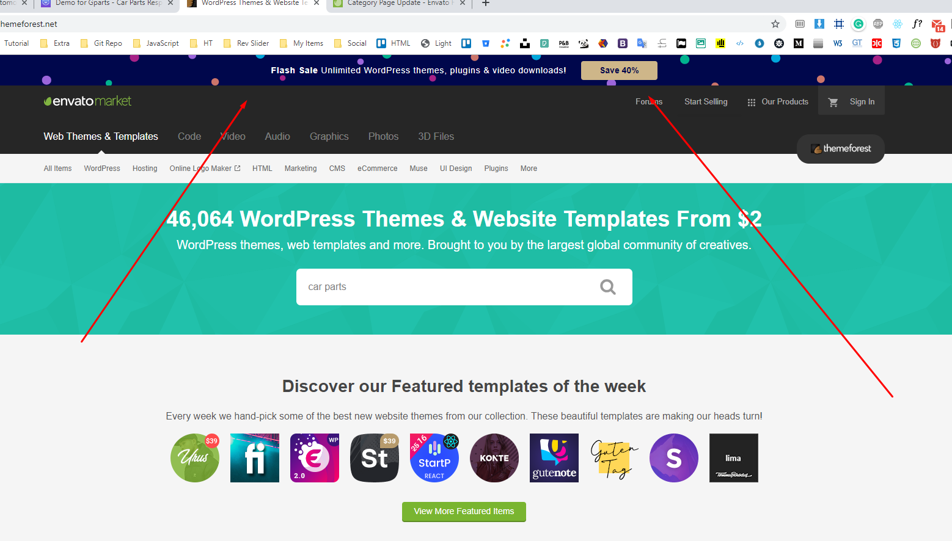
Task: Open the More category menu
Action: (529, 169)
